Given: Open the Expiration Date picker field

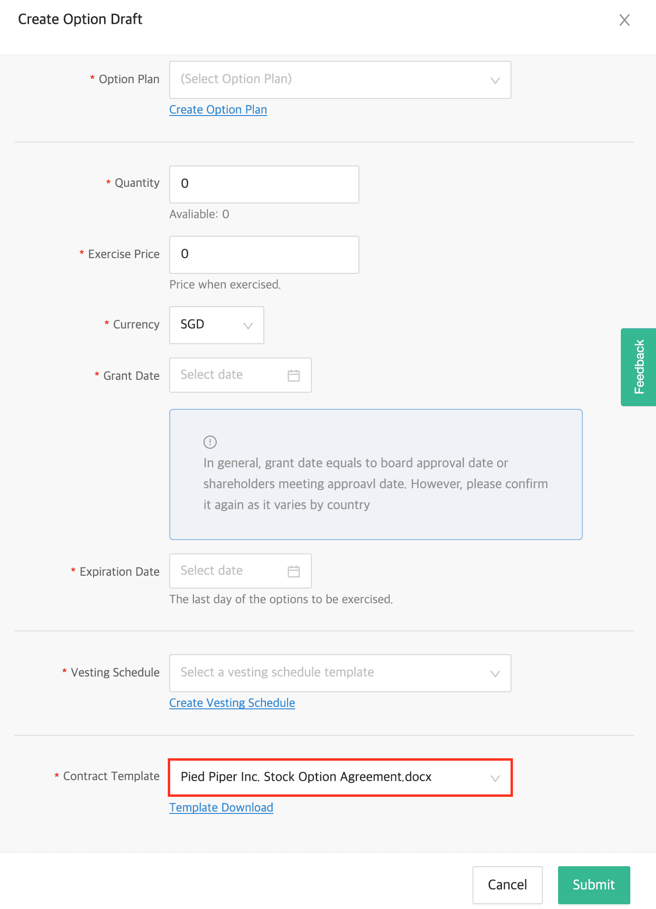Looking at the screenshot, I should [241, 571].
